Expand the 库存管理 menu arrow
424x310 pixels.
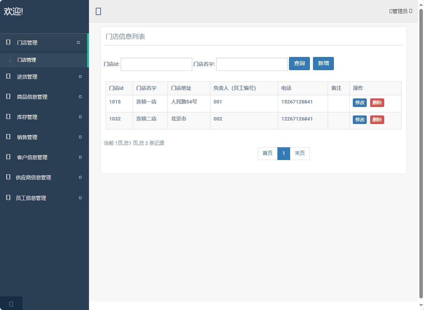(x=80, y=117)
